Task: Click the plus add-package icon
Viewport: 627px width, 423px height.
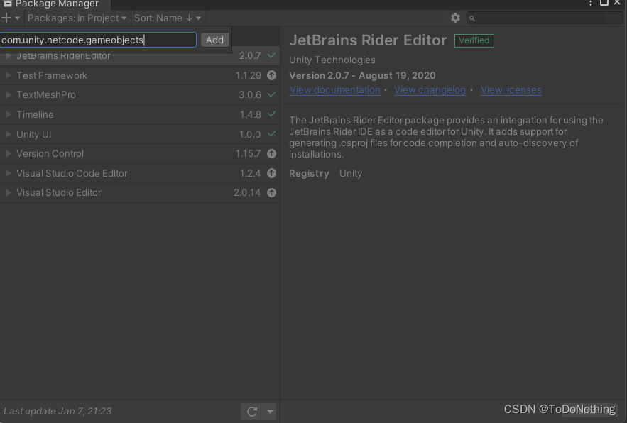Action: click(6, 18)
